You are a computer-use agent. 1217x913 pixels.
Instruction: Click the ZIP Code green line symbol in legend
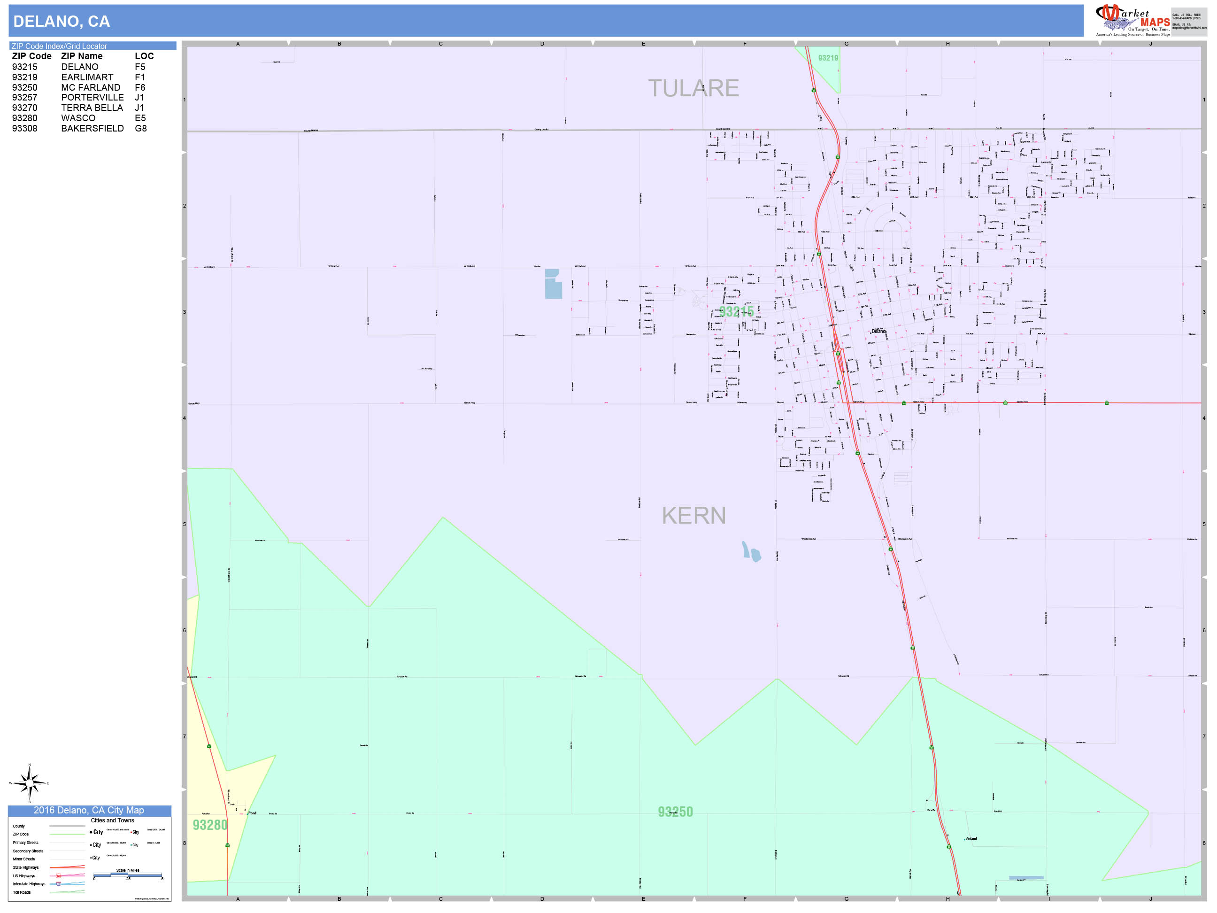click(x=67, y=834)
